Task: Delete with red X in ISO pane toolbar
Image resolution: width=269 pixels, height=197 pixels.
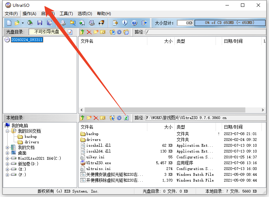Action: (x=89, y=32)
